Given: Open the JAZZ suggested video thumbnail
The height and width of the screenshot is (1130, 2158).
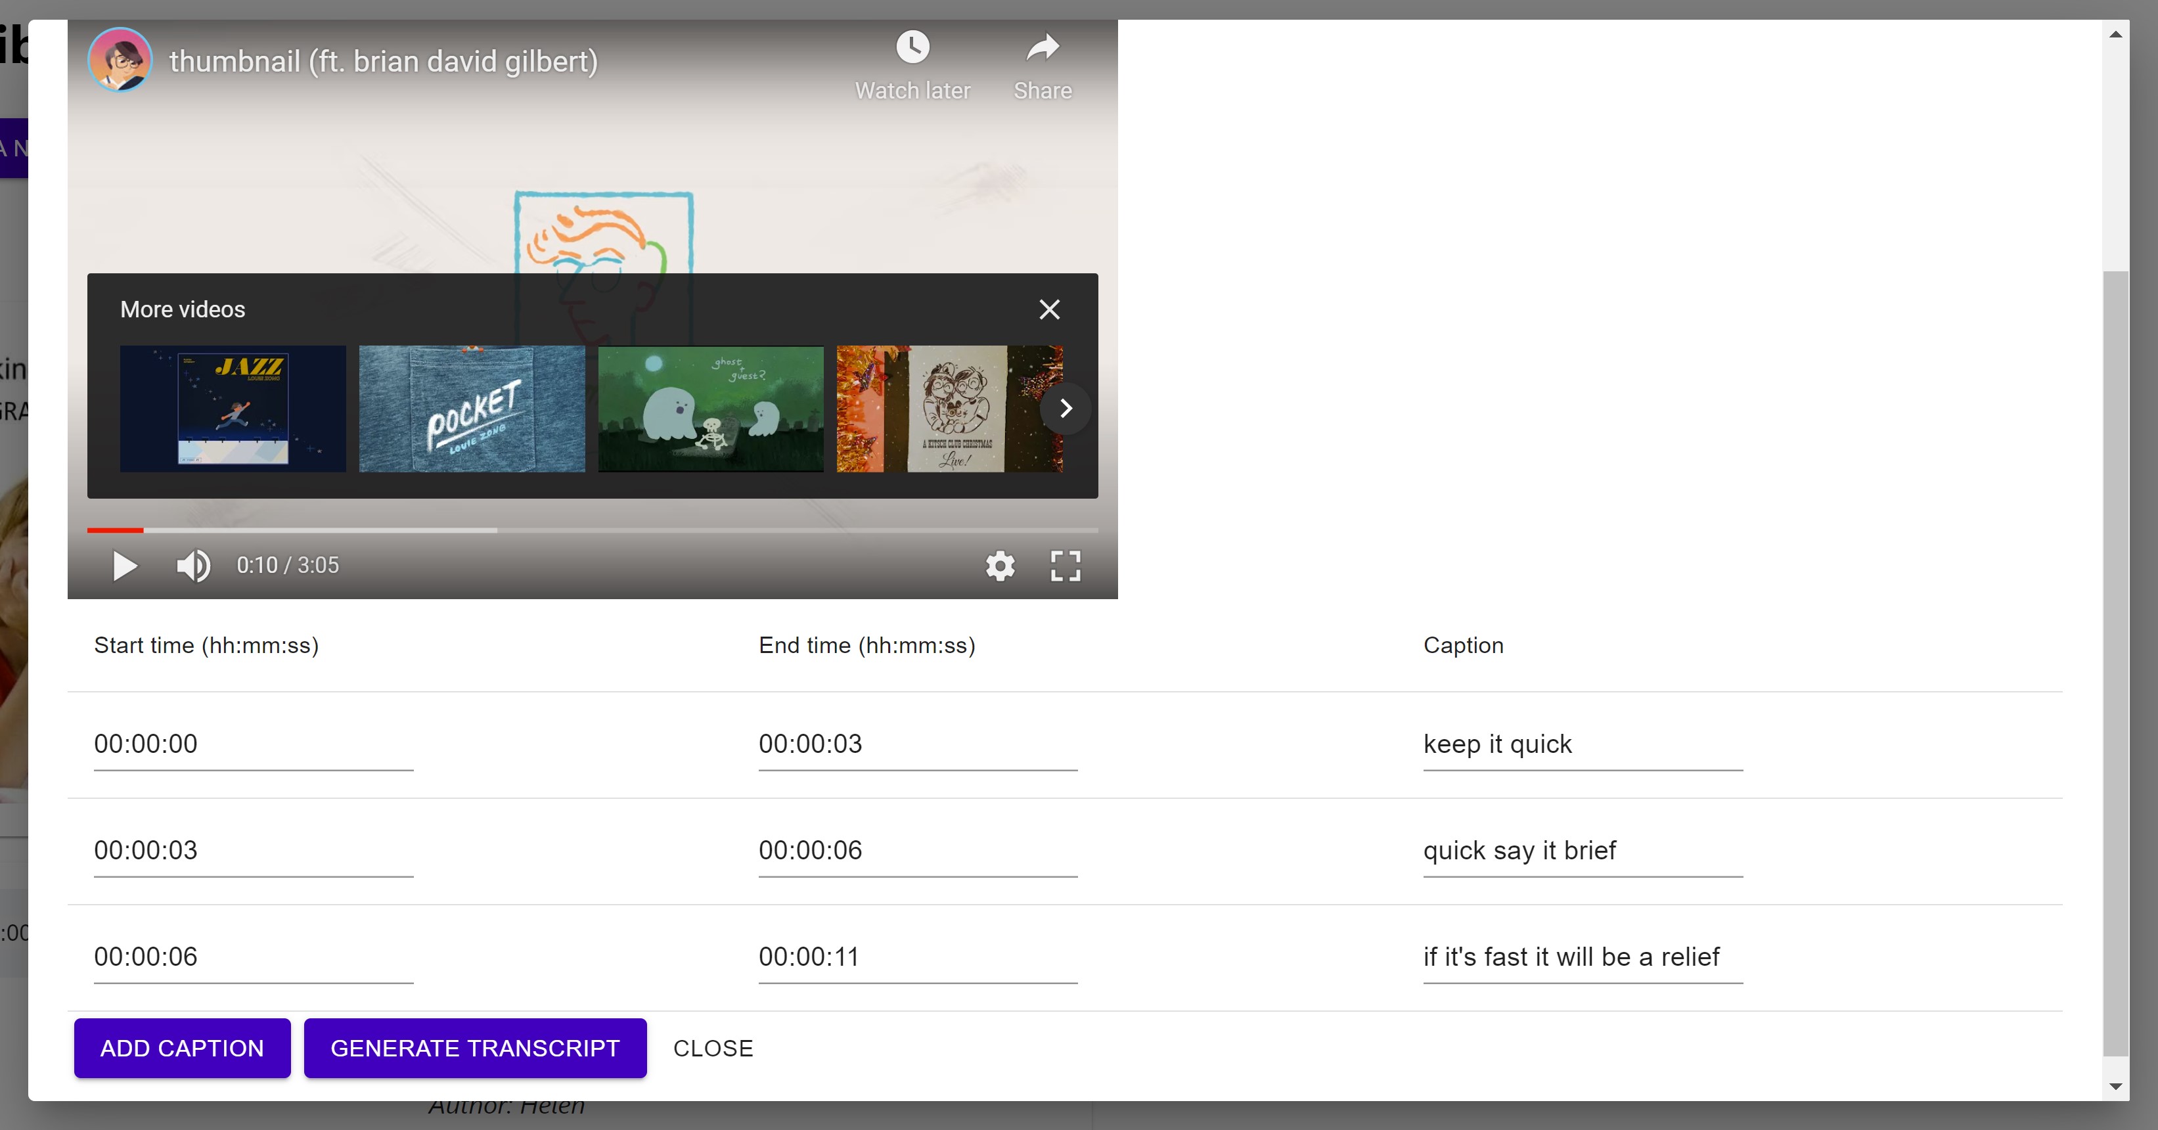Looking at the screenshot, I should 233,409.
